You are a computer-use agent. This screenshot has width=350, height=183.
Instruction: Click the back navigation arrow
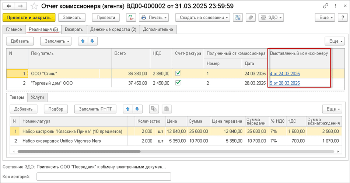pyautogui.click(x=9, y=6)
